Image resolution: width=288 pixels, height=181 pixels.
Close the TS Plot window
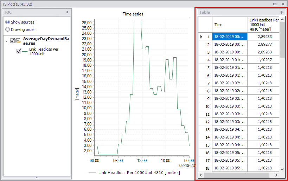click(x=283, y=4)
